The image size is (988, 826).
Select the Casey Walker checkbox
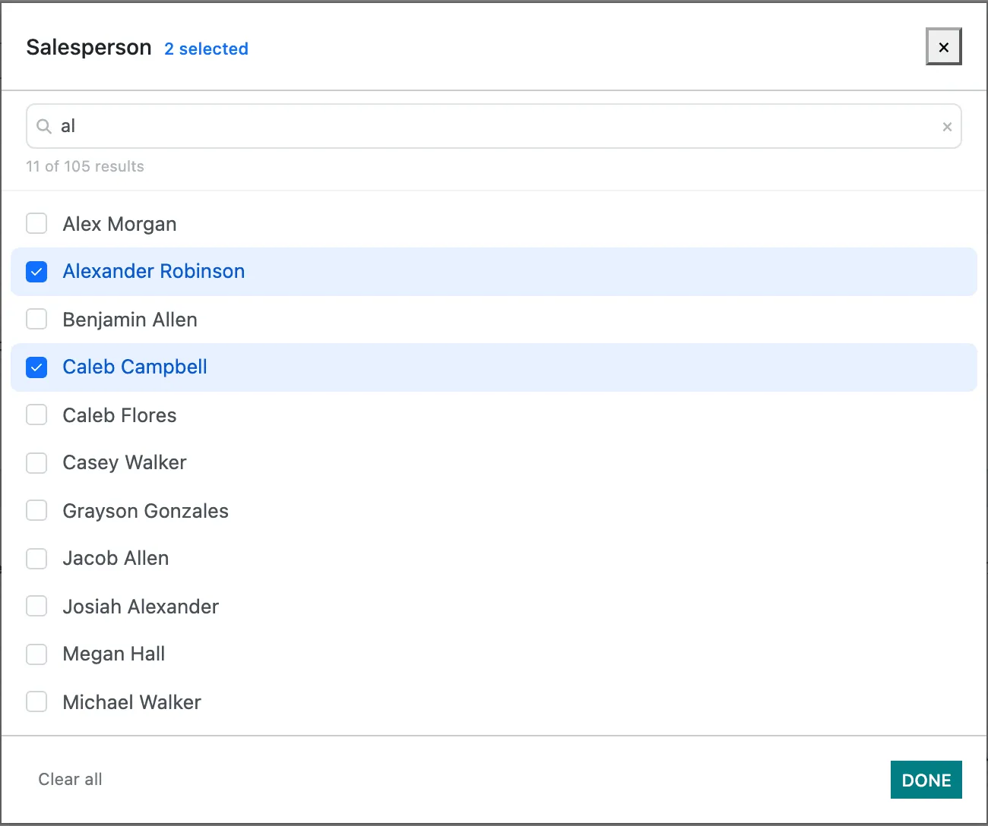36,463
